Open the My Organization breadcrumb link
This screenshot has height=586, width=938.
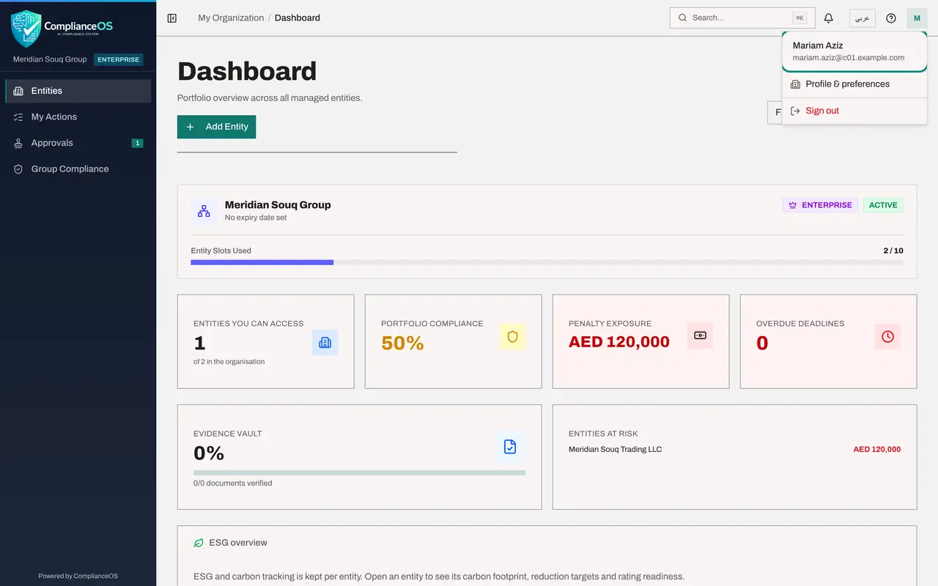[x=231, y=18]
